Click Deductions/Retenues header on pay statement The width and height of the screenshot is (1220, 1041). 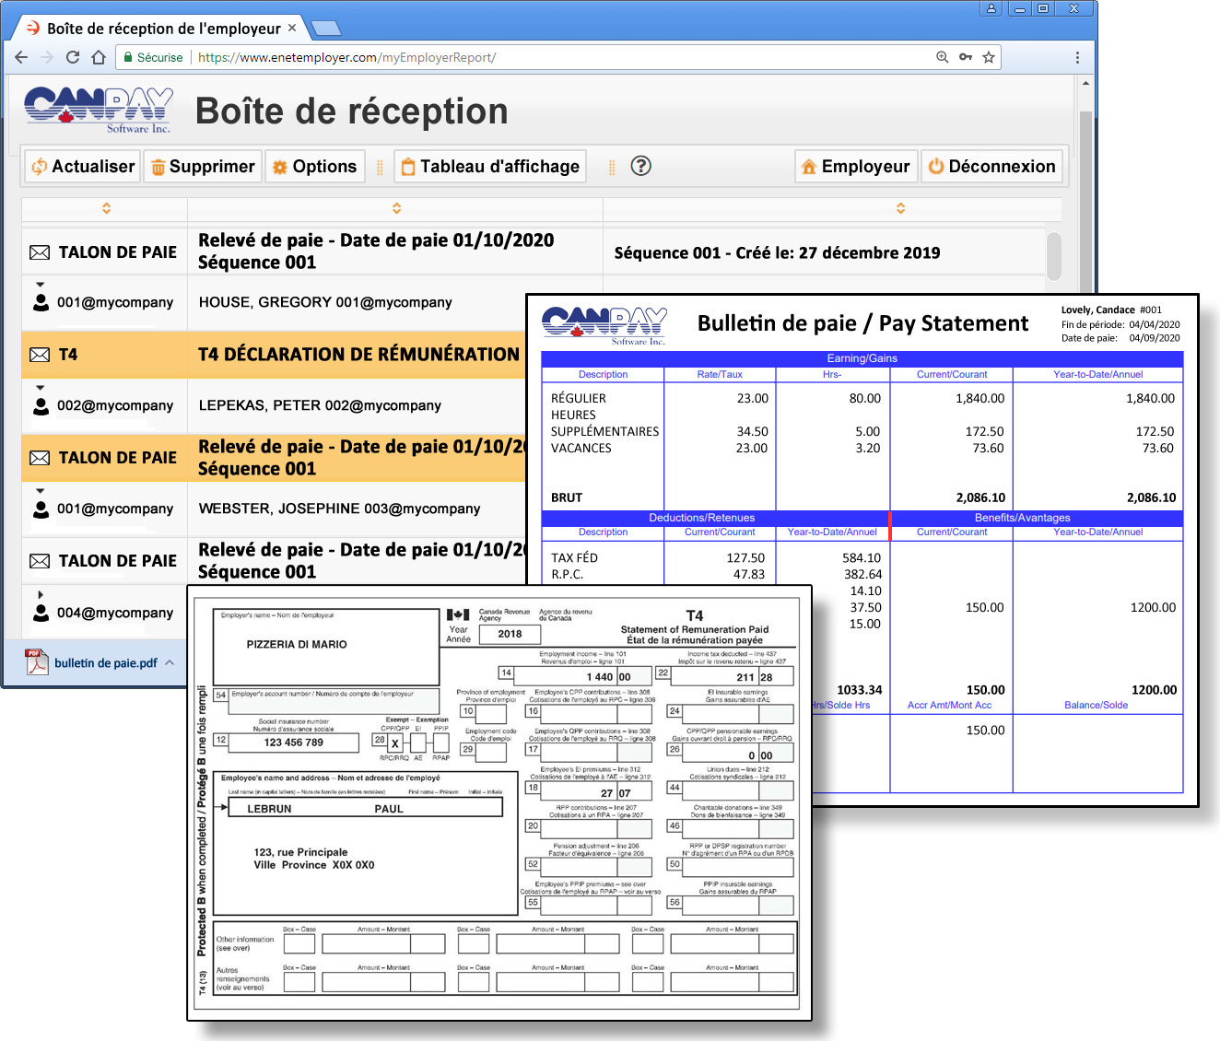[701, 518]
